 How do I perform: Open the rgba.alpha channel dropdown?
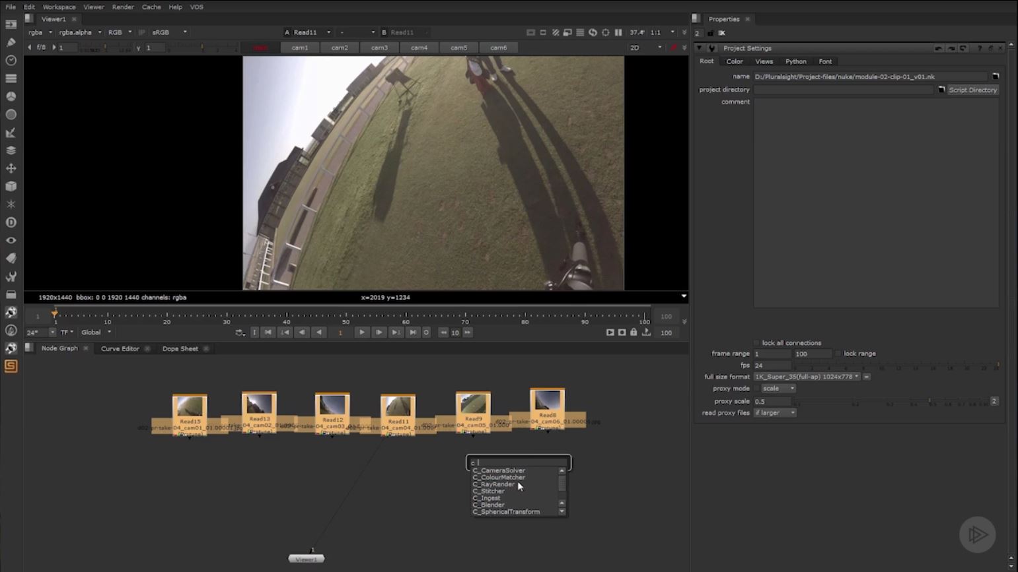tap(80, 32)
